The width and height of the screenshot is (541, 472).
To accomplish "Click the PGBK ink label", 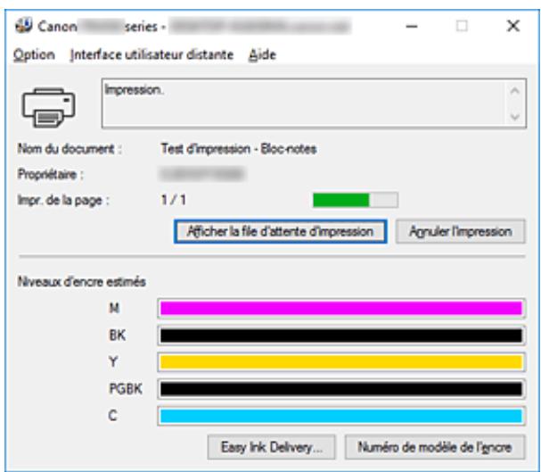I will point(126,389).
